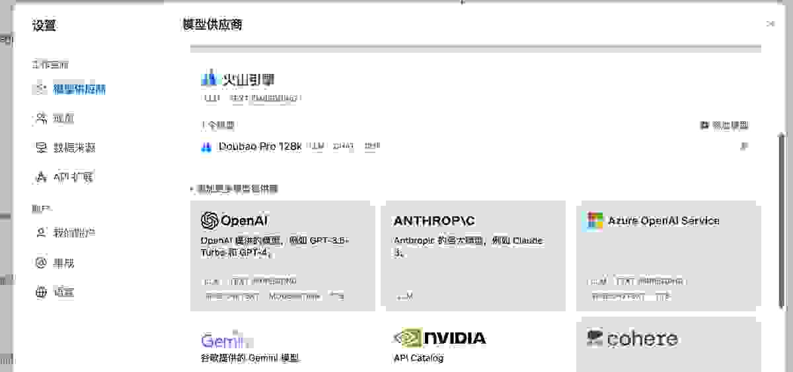793x372 pixels.
Task: Click the LLM tag next to Doubao Pro 128k
Action: tap(316, 146)
